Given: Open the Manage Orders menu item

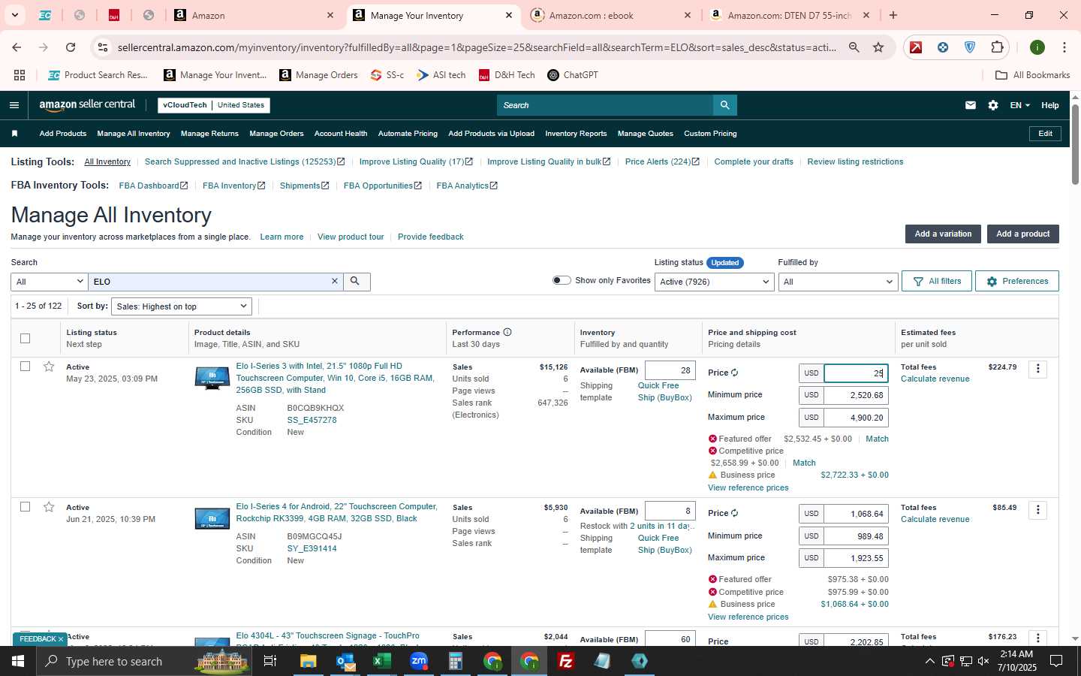Looking at the screenshot, I should (x=276, y=134).
